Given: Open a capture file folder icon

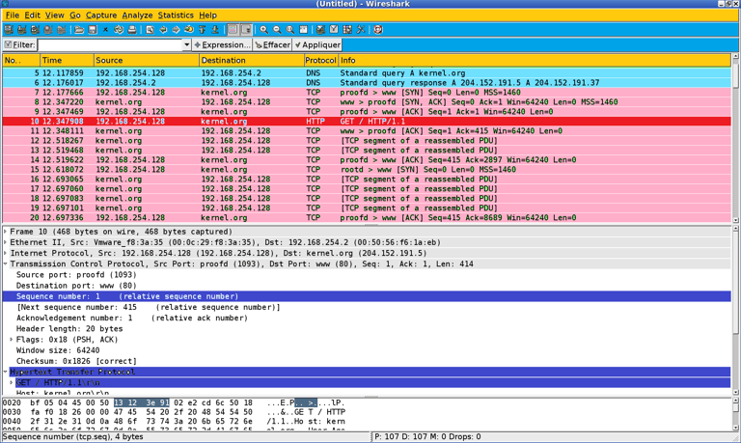Looking at the screenshot, I should (x=79, y=30).
